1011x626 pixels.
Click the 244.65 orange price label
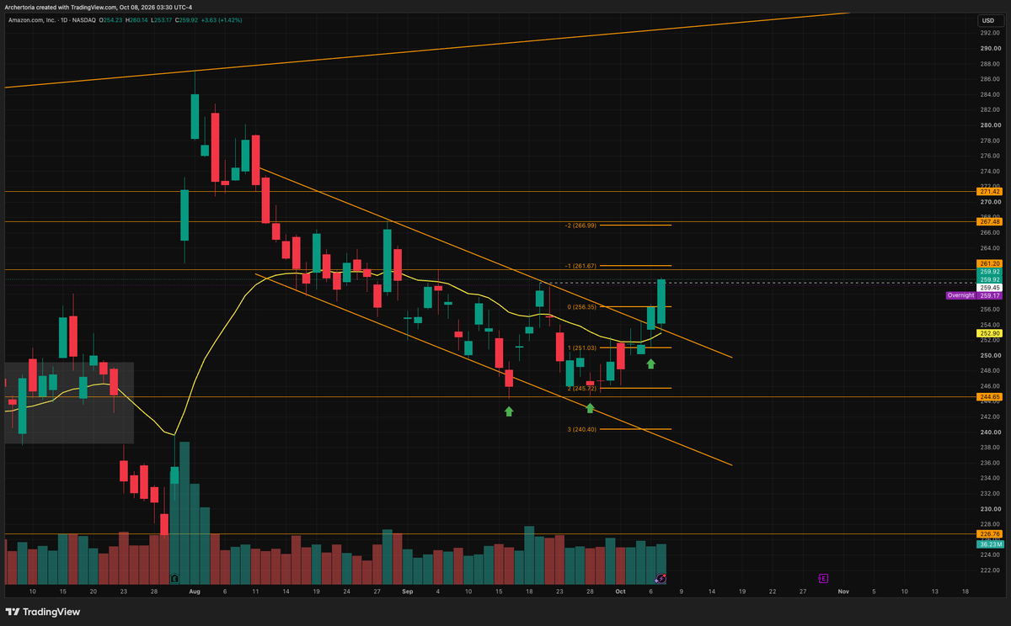pyautogui.click(x=990, y=396)
